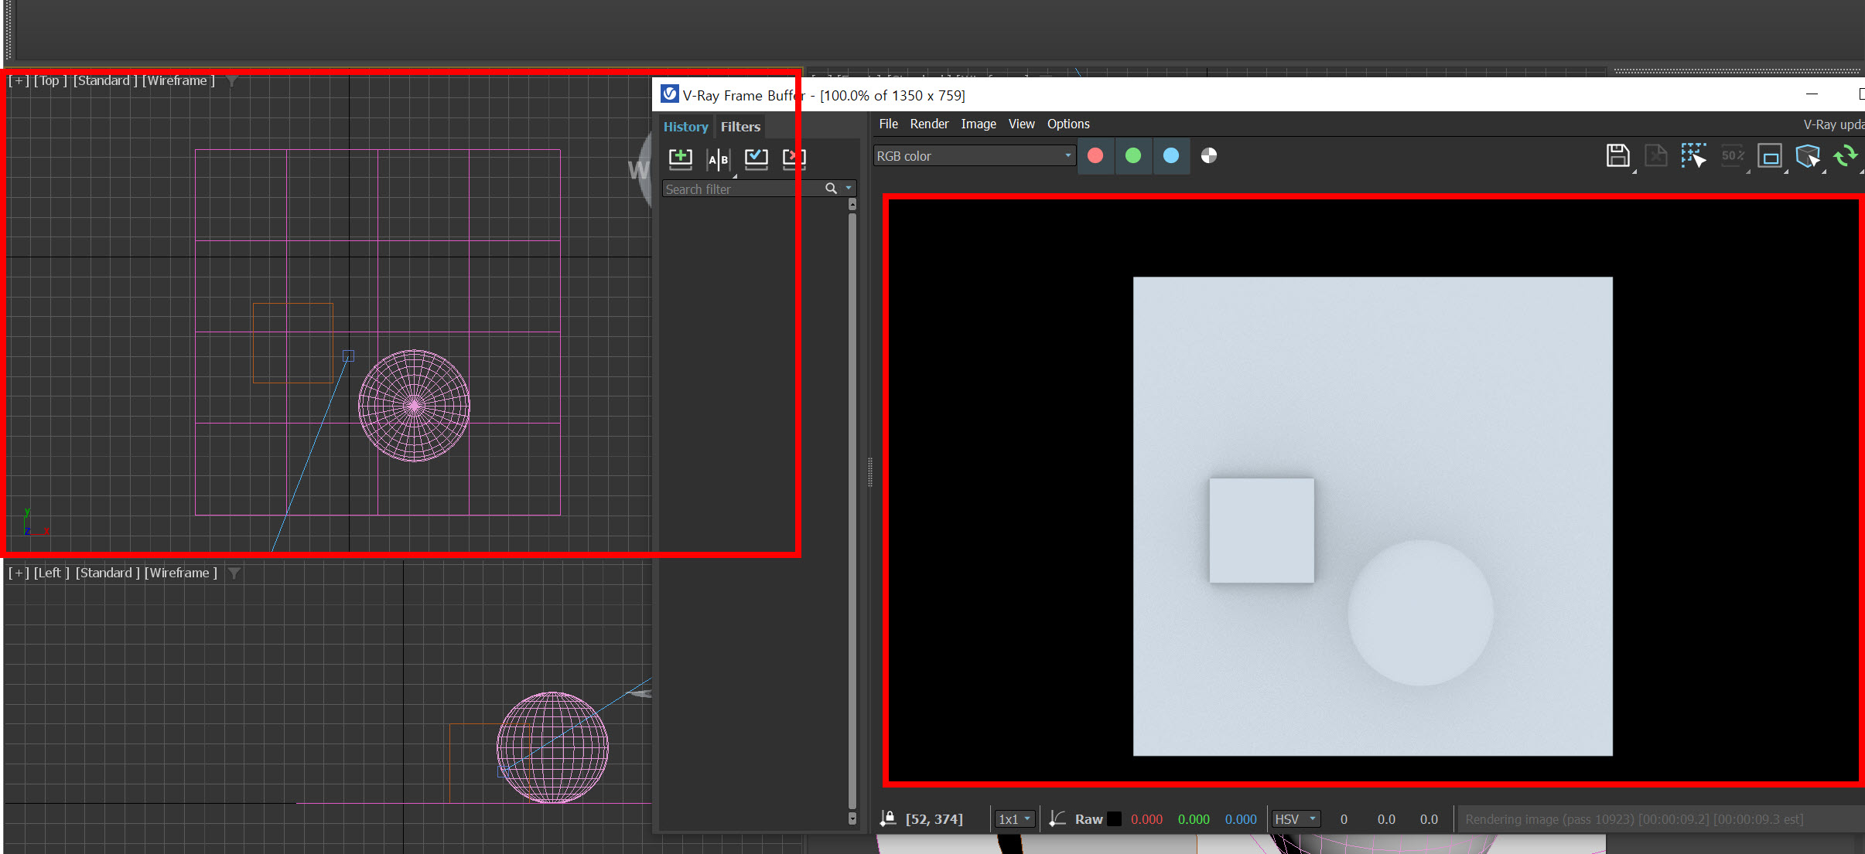Click the render last green arrows icon
Viewport: 1865px width, 854px height.
point(1846,156)
